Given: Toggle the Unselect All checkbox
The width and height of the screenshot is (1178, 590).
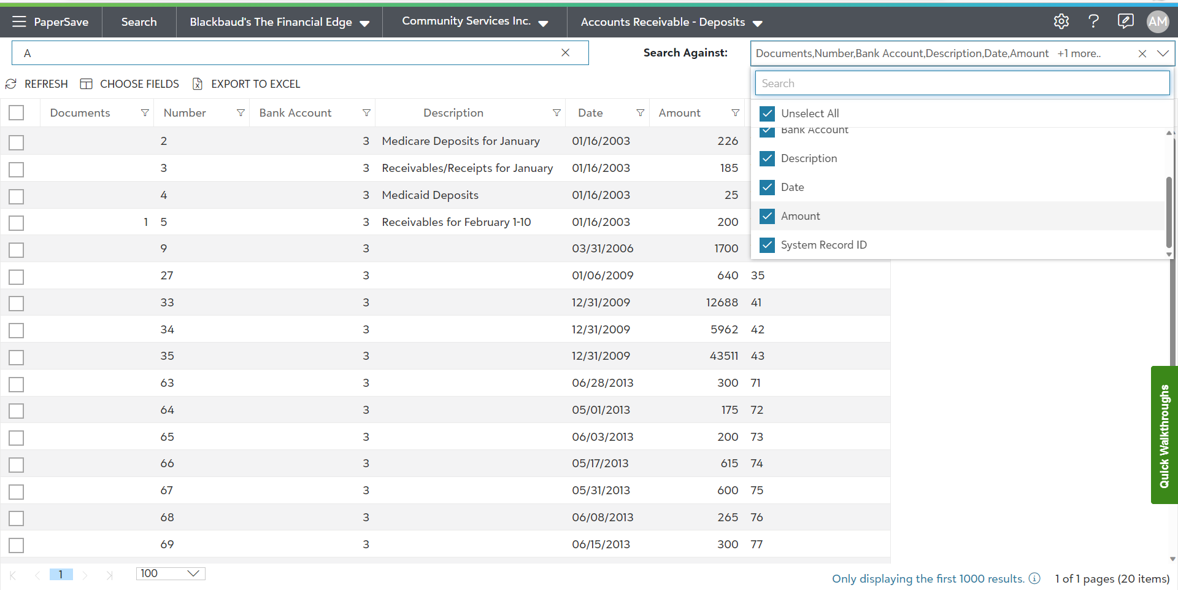Looking at the screenshot, I should coord(767,114).
